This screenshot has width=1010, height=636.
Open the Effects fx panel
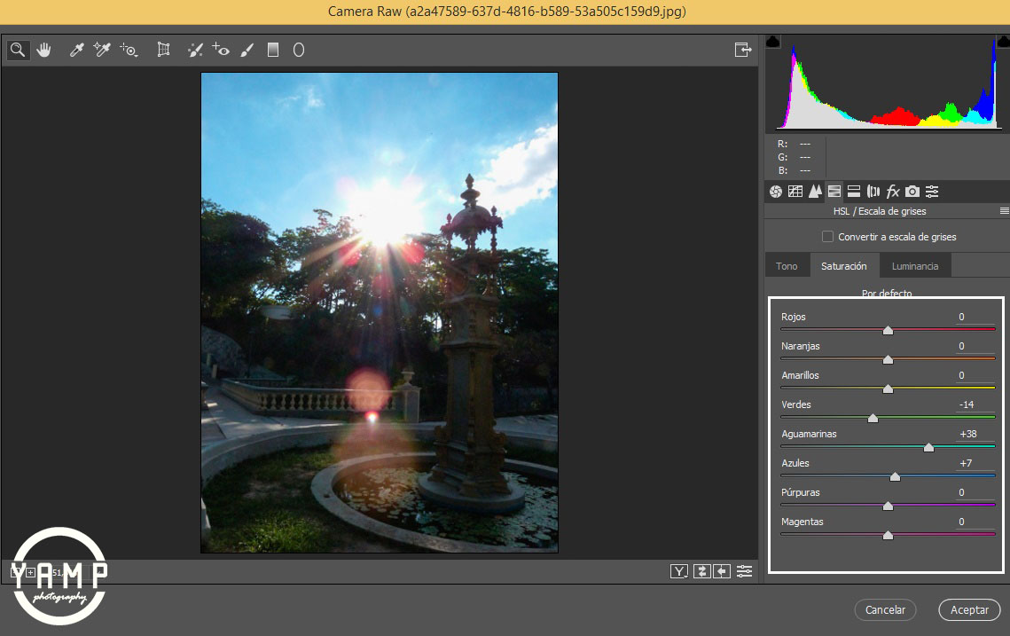coord(893,192)
